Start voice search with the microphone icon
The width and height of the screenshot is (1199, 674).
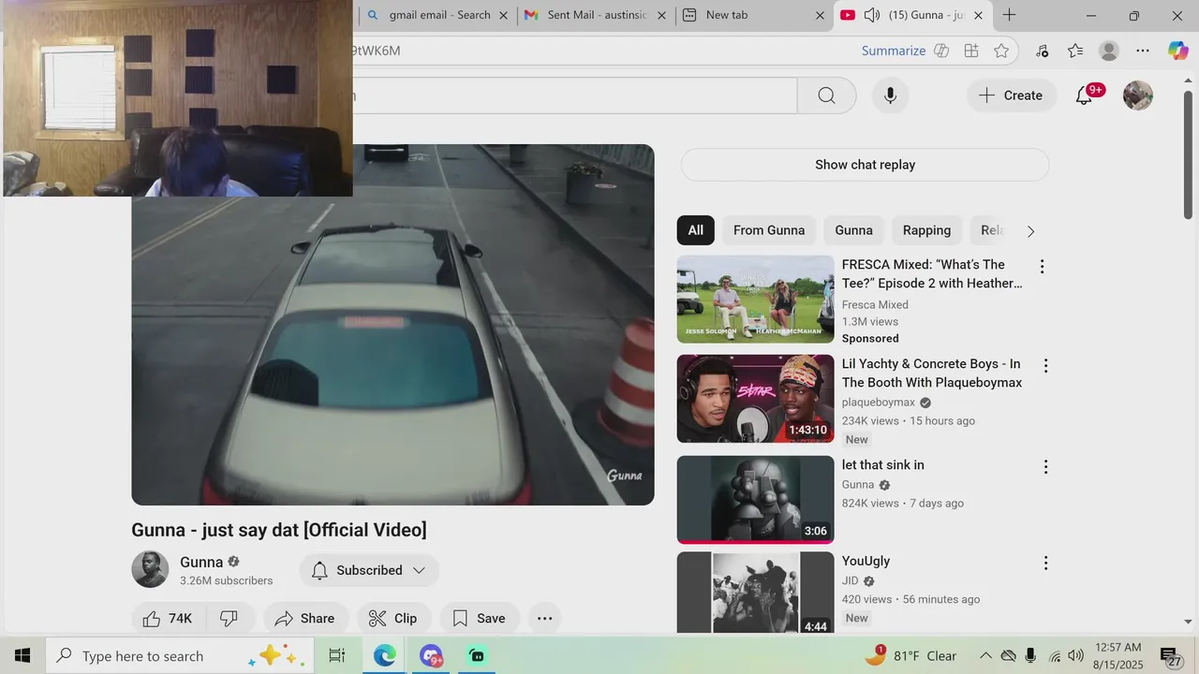890,95
